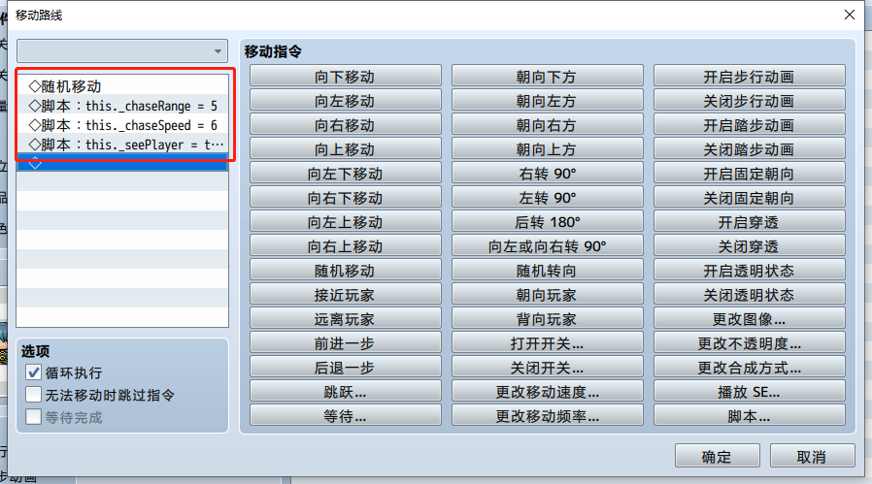The image size is (872, 484).
Task: Add the 关闭穿透 command
Action: click(749, 246)
